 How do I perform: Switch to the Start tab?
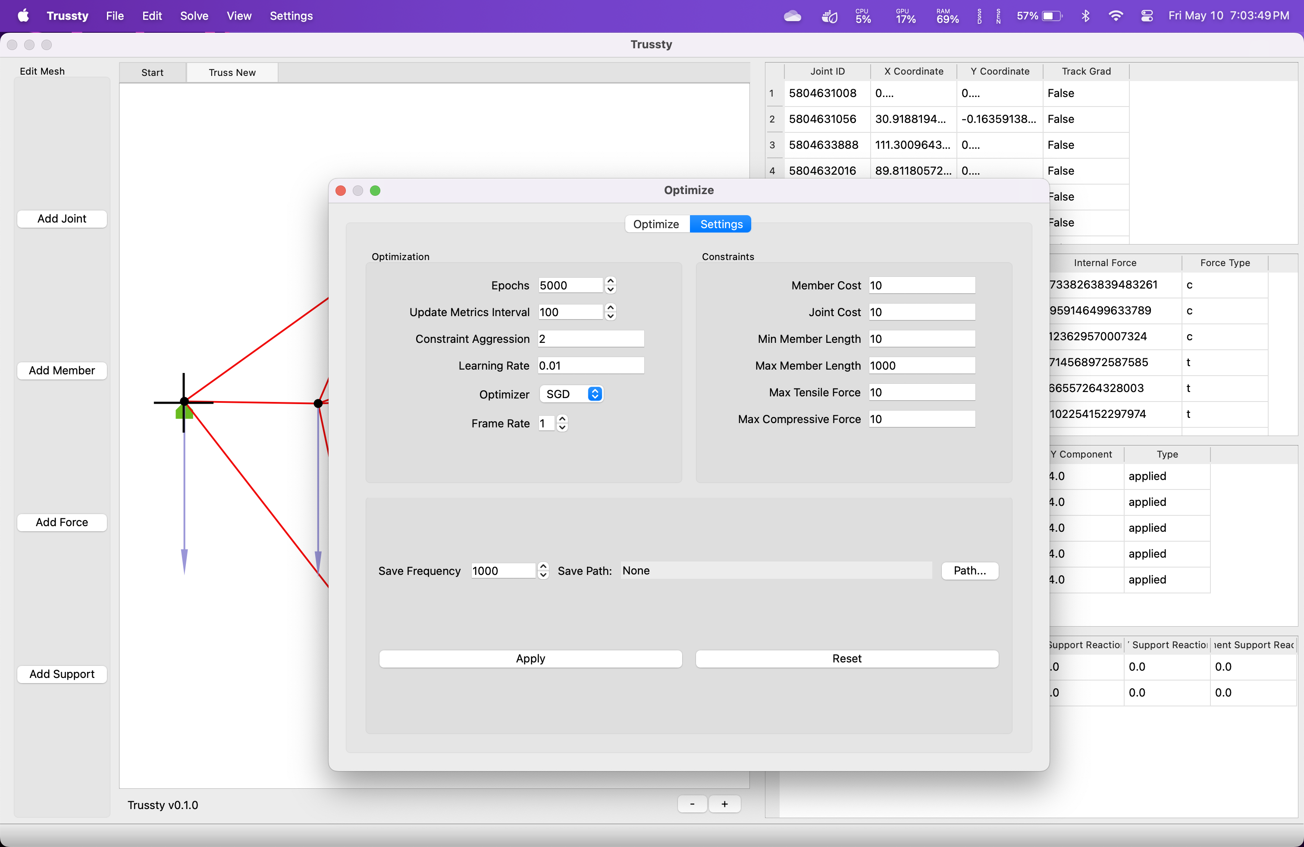pyautogui.click(x=152, y=72)
